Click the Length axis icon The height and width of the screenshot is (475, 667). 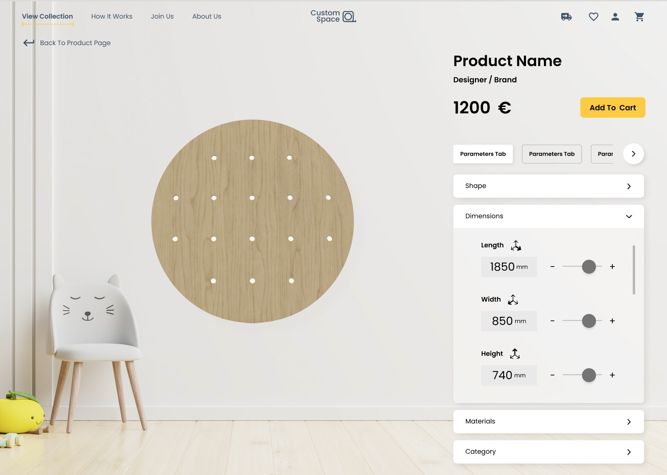coord(516,245)
